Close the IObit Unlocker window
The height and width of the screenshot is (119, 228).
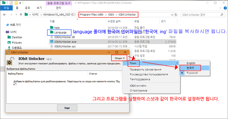[125, 52]
